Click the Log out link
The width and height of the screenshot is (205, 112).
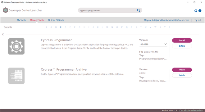(197, 20)
